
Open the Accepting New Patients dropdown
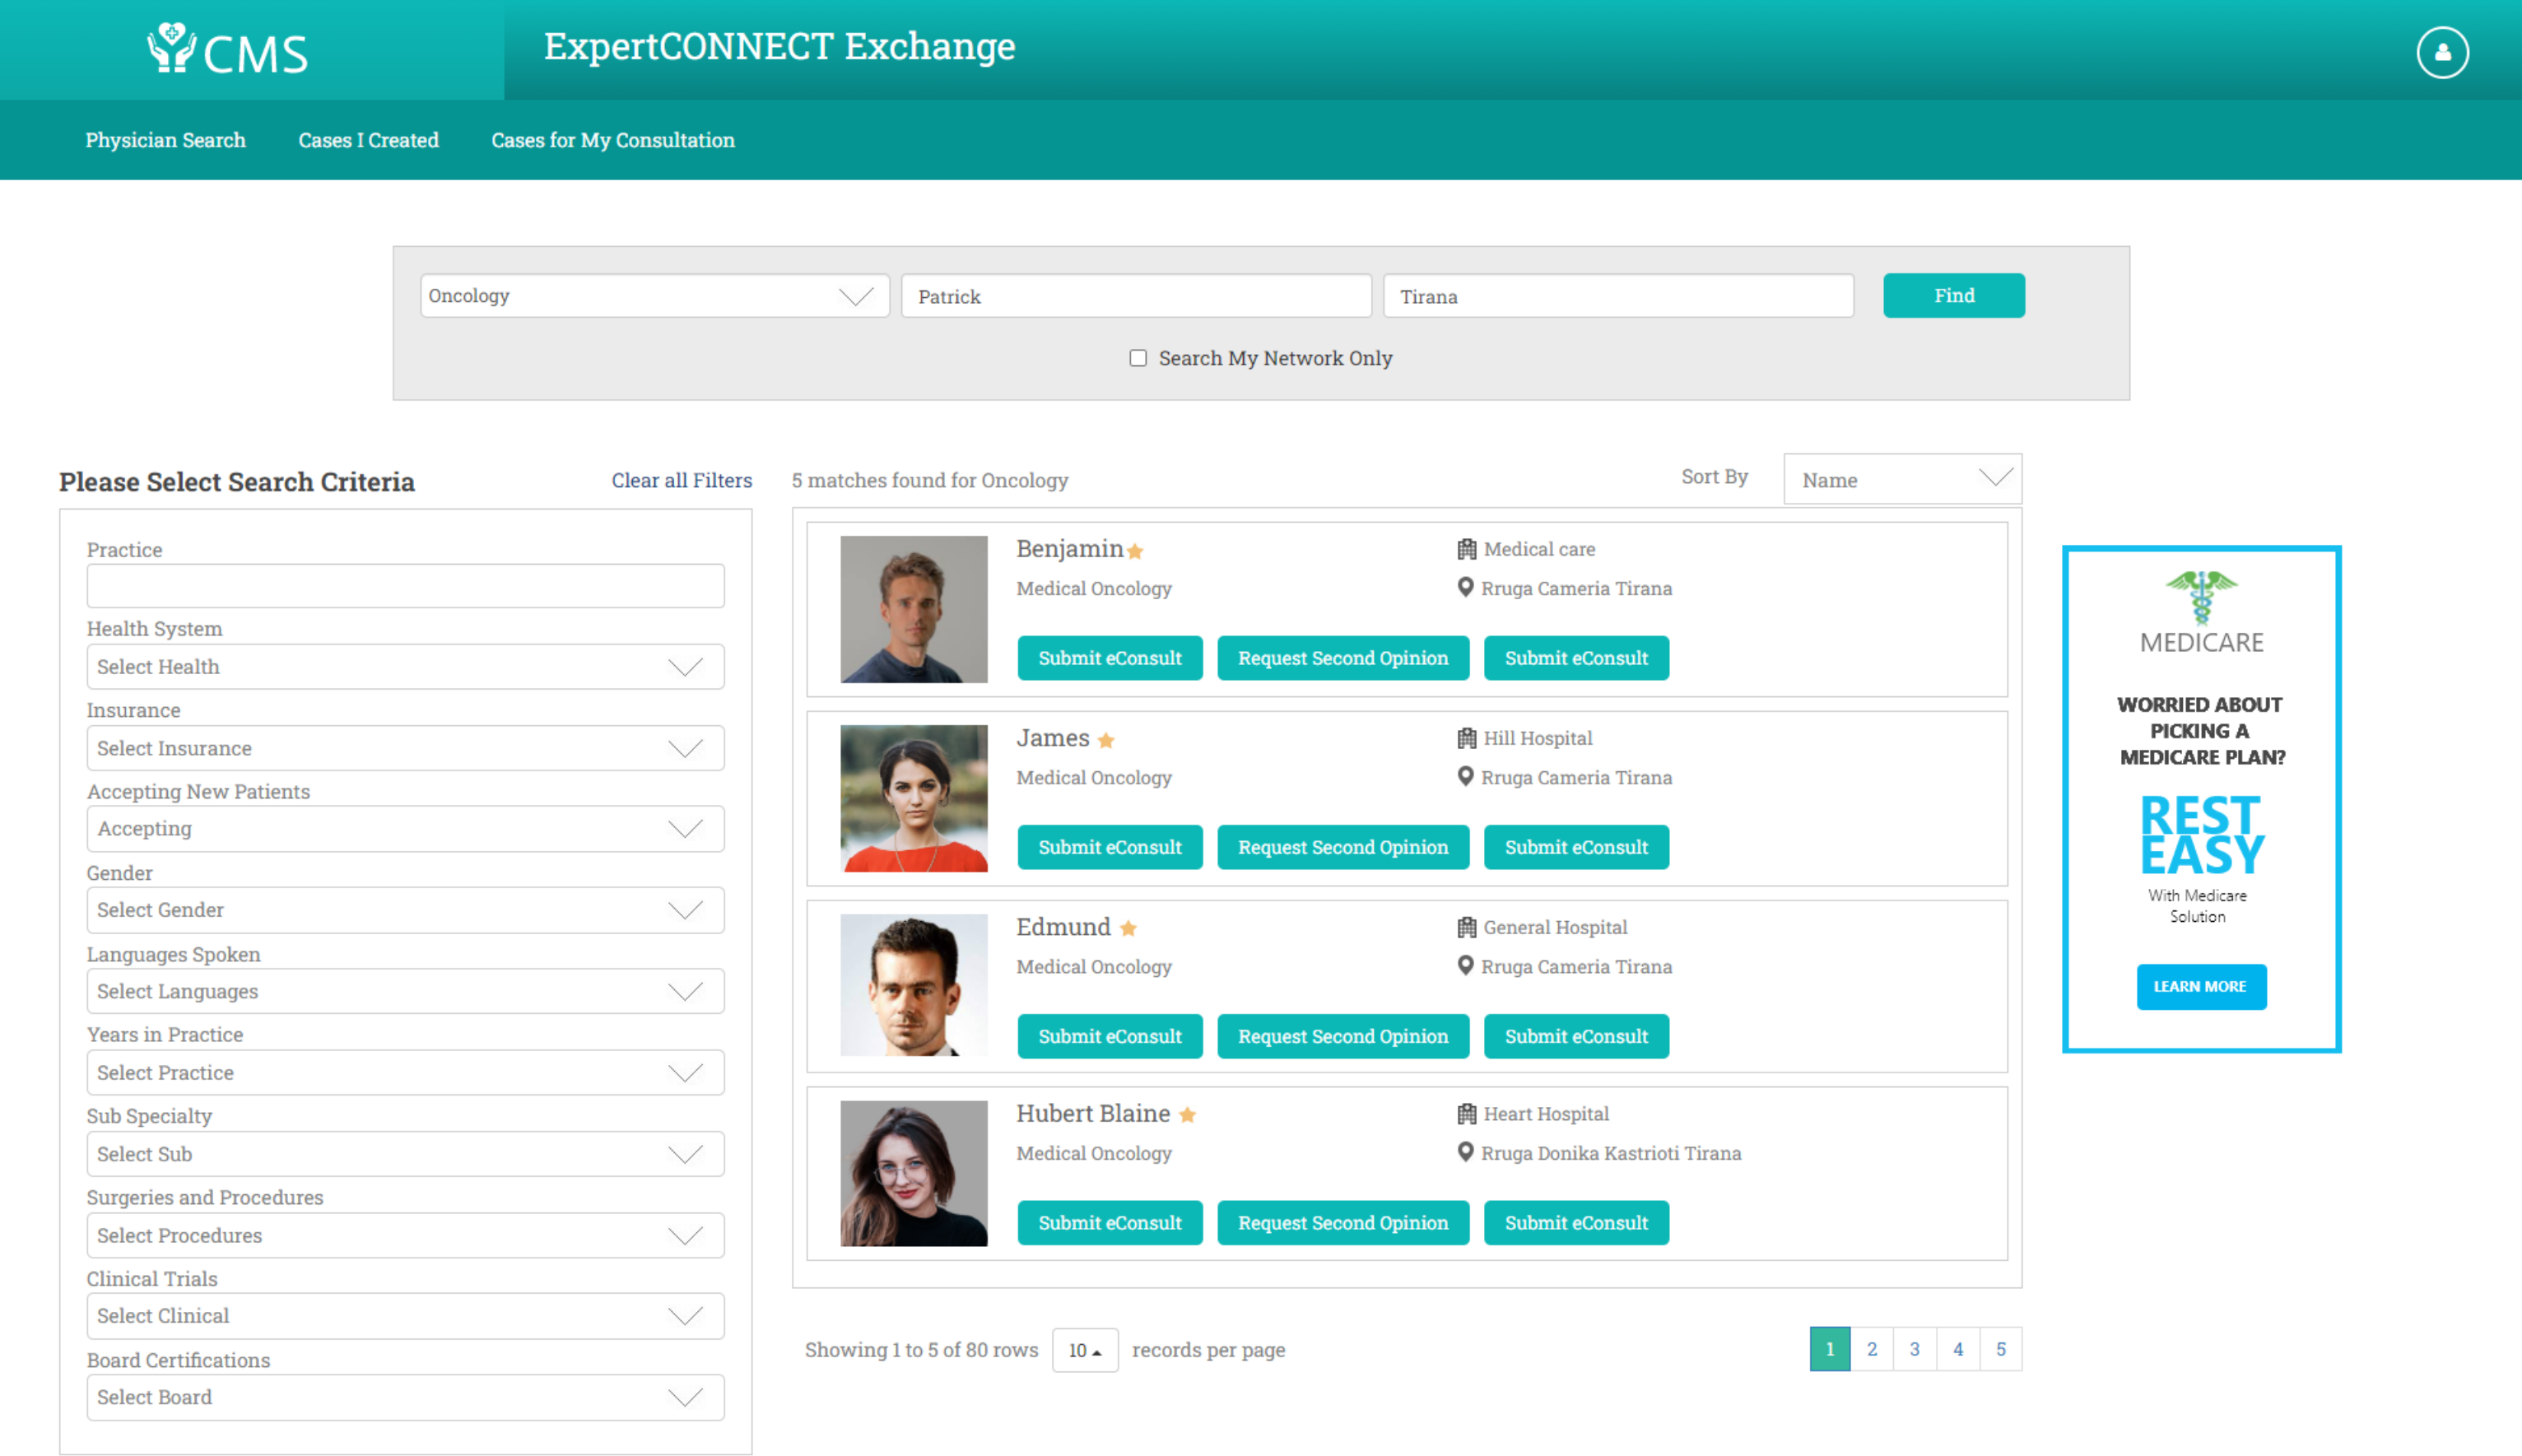(405, 829)
